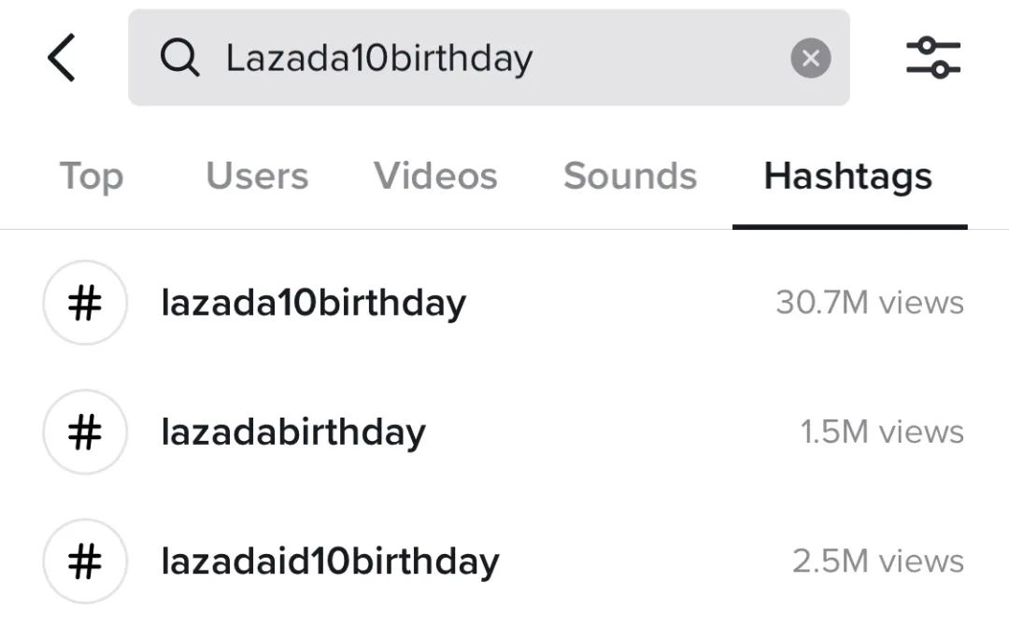Open the Users tab

(256, 177)
